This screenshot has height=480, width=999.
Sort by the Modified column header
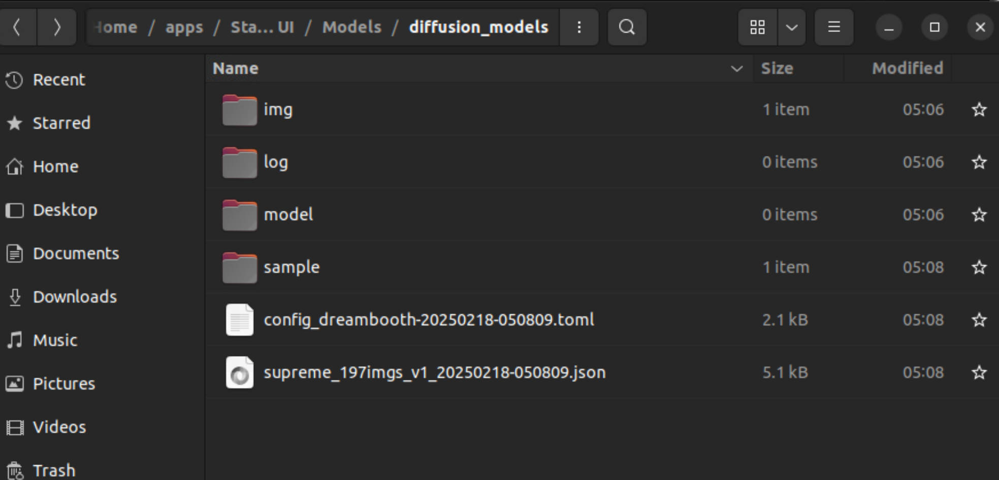pyautogui.click(x=908, y=68)
